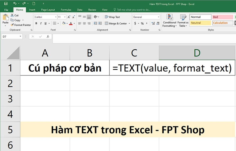The width and height of the screenshot is (236, 151).
Task: Click the New document icon in quick access toolbar
Action: (x=34, y=4)
